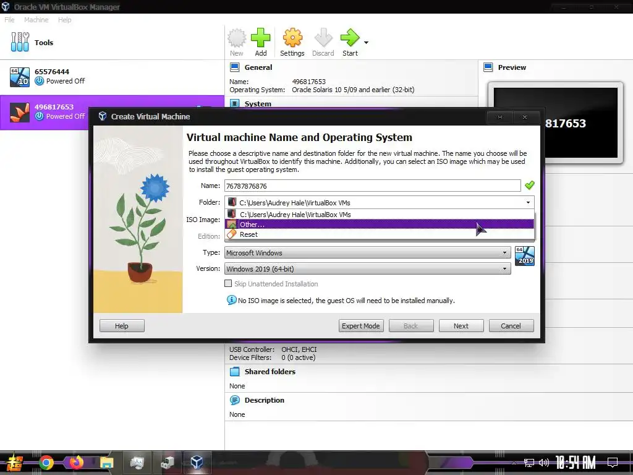
Task: Choose the VirtualBox VMs path in dropdown list
Action: pyautogui.click(x=380, y=215)
